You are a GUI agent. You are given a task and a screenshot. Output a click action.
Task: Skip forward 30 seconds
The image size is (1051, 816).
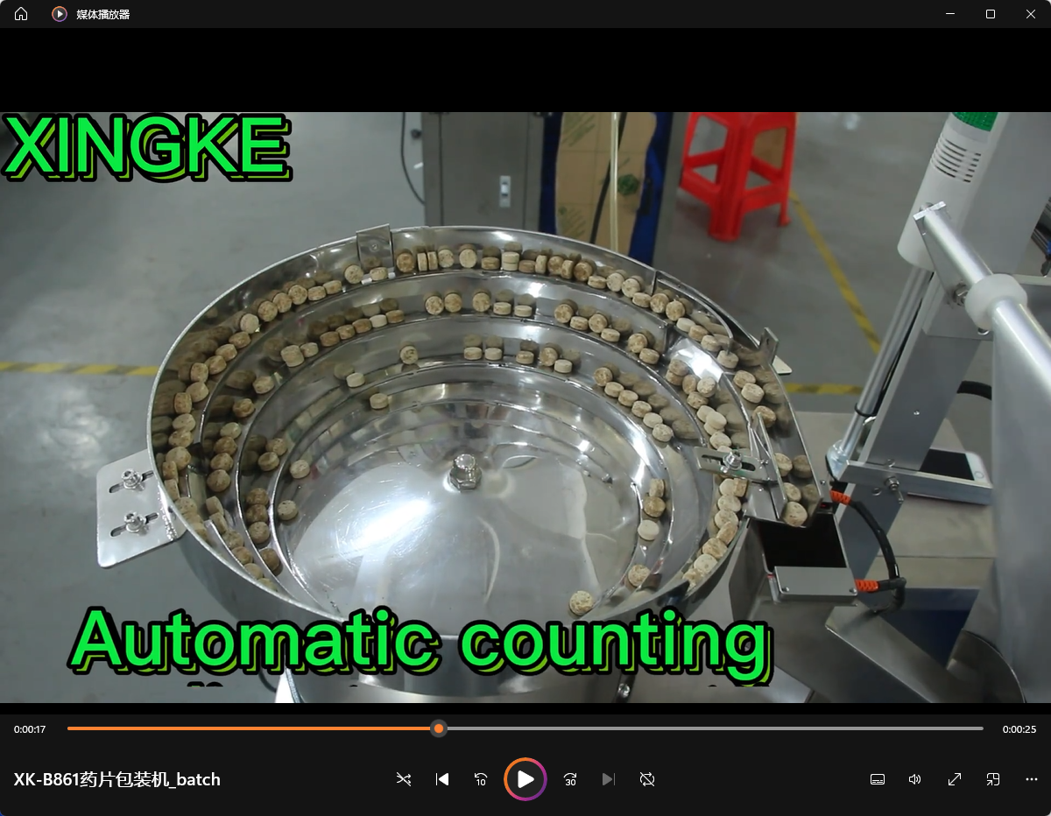(569, 779)
